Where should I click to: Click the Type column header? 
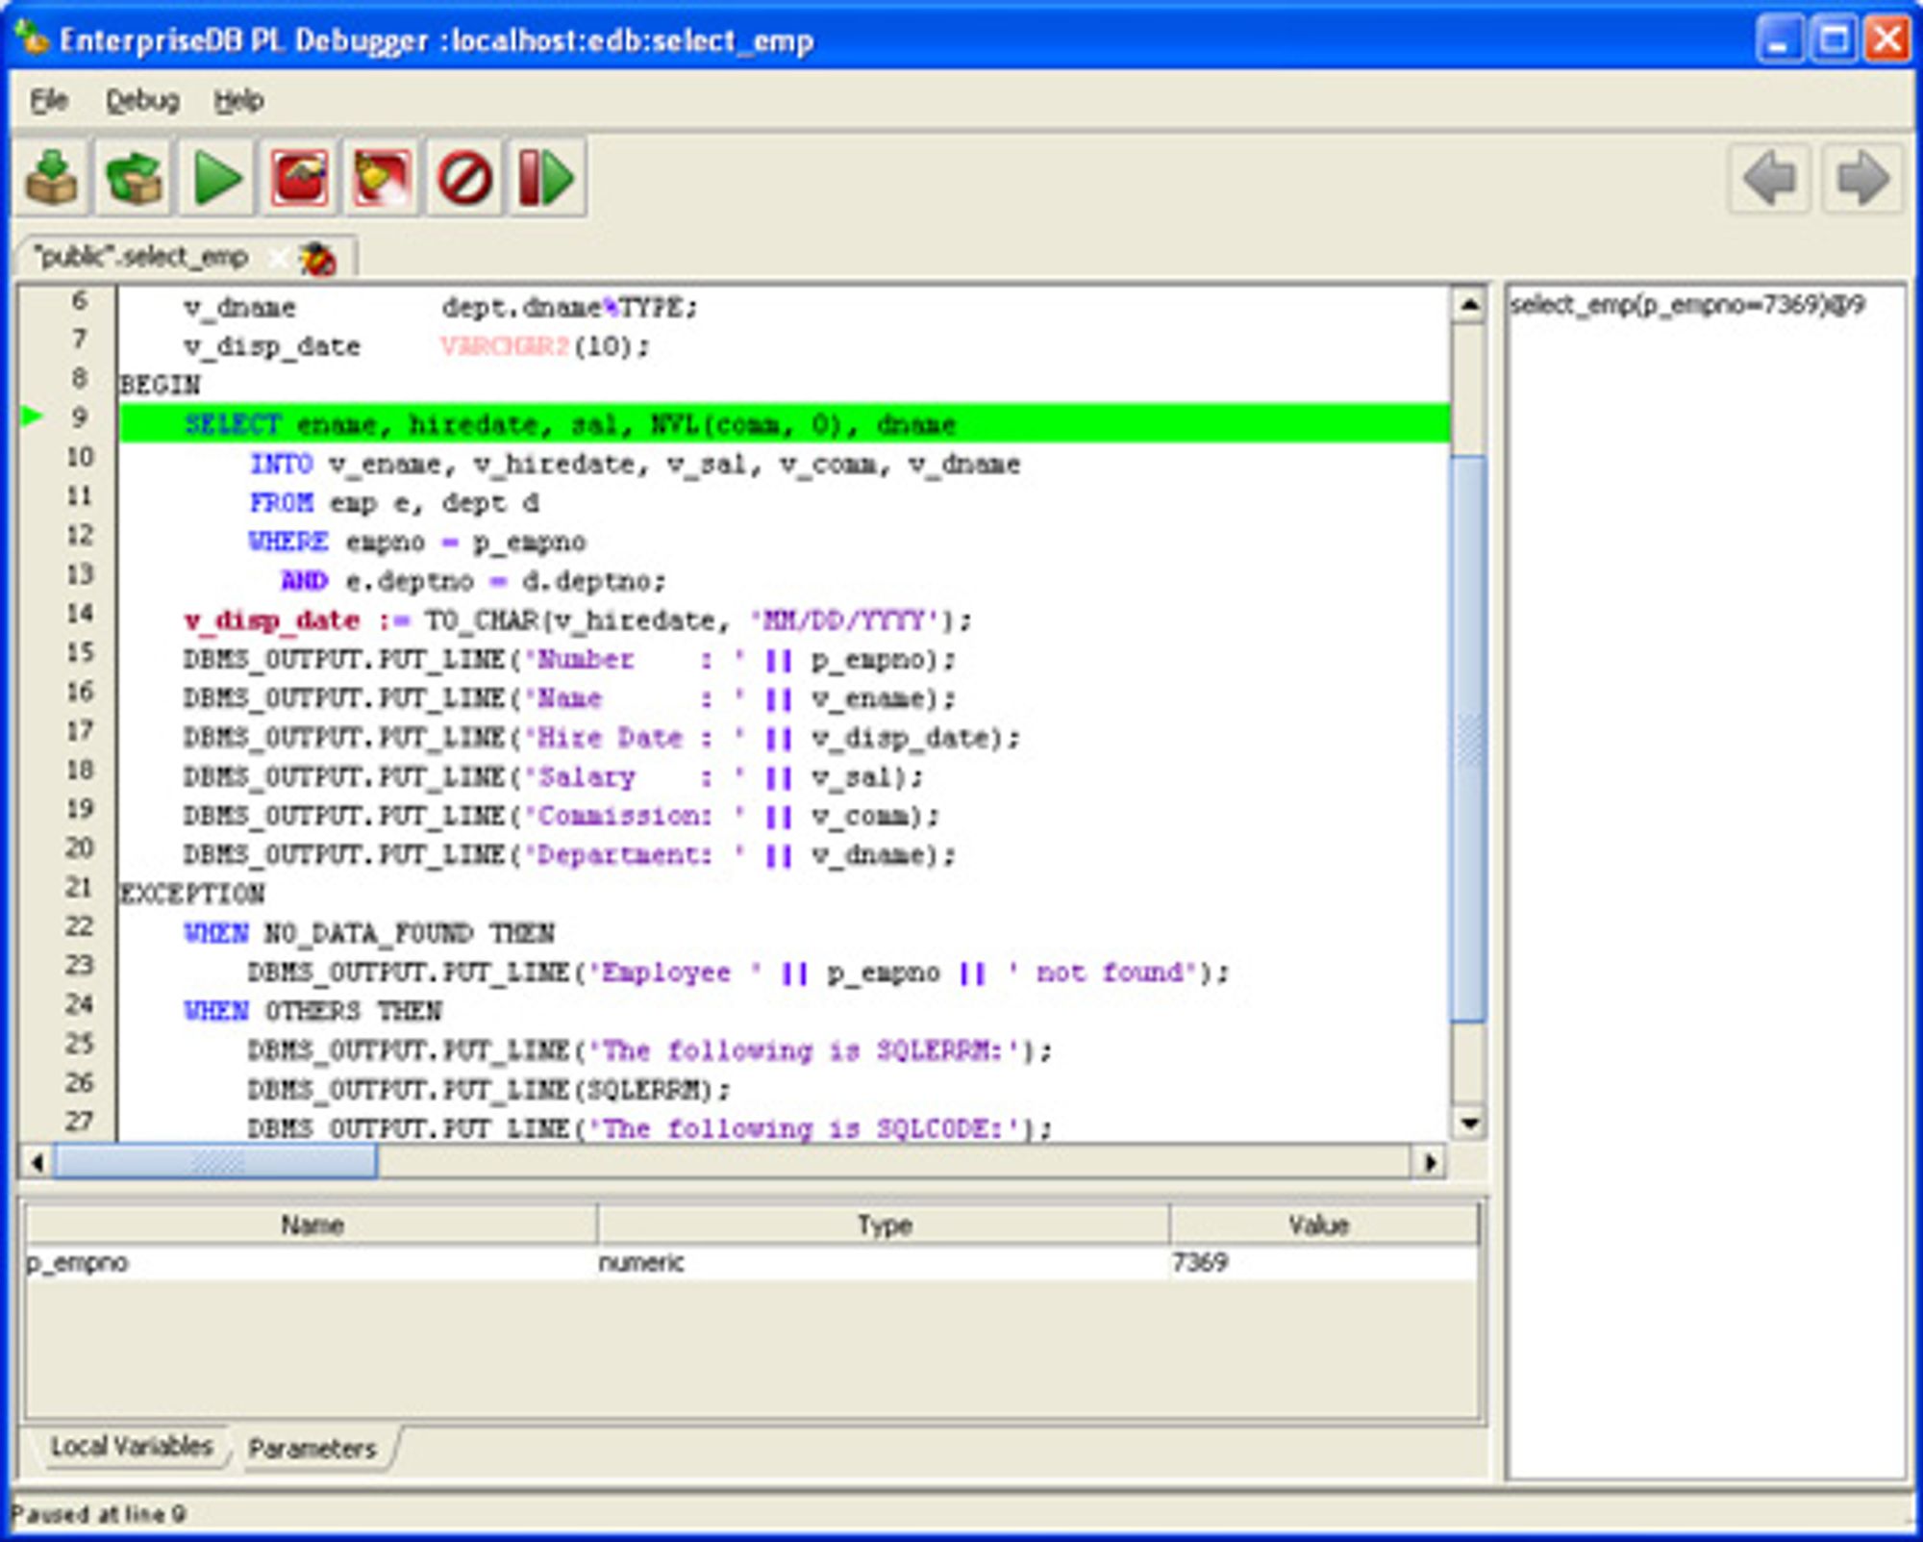click(884, 1225)
